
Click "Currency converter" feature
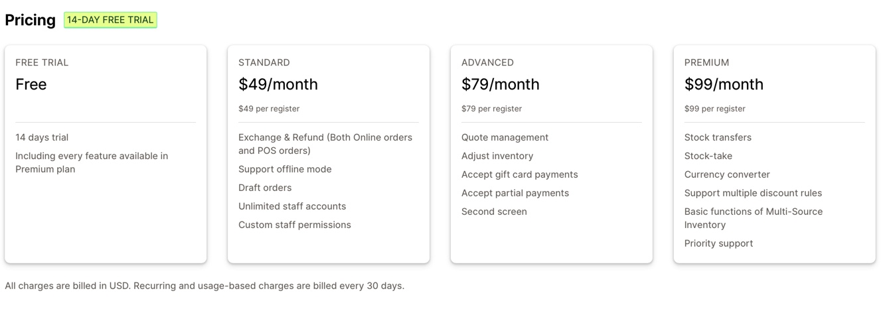727,174
